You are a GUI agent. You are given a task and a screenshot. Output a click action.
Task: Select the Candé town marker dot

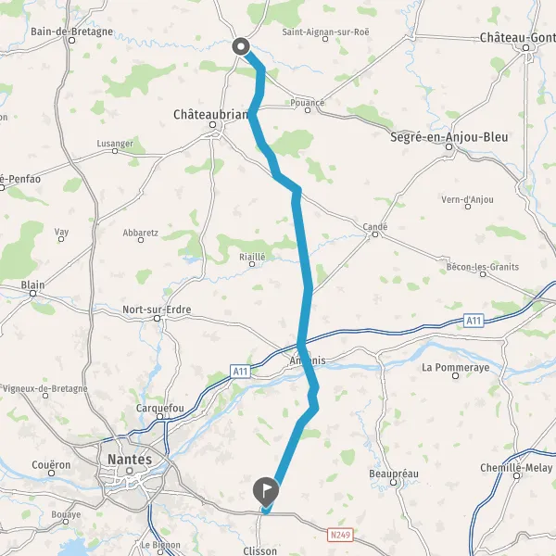[374, 234]
